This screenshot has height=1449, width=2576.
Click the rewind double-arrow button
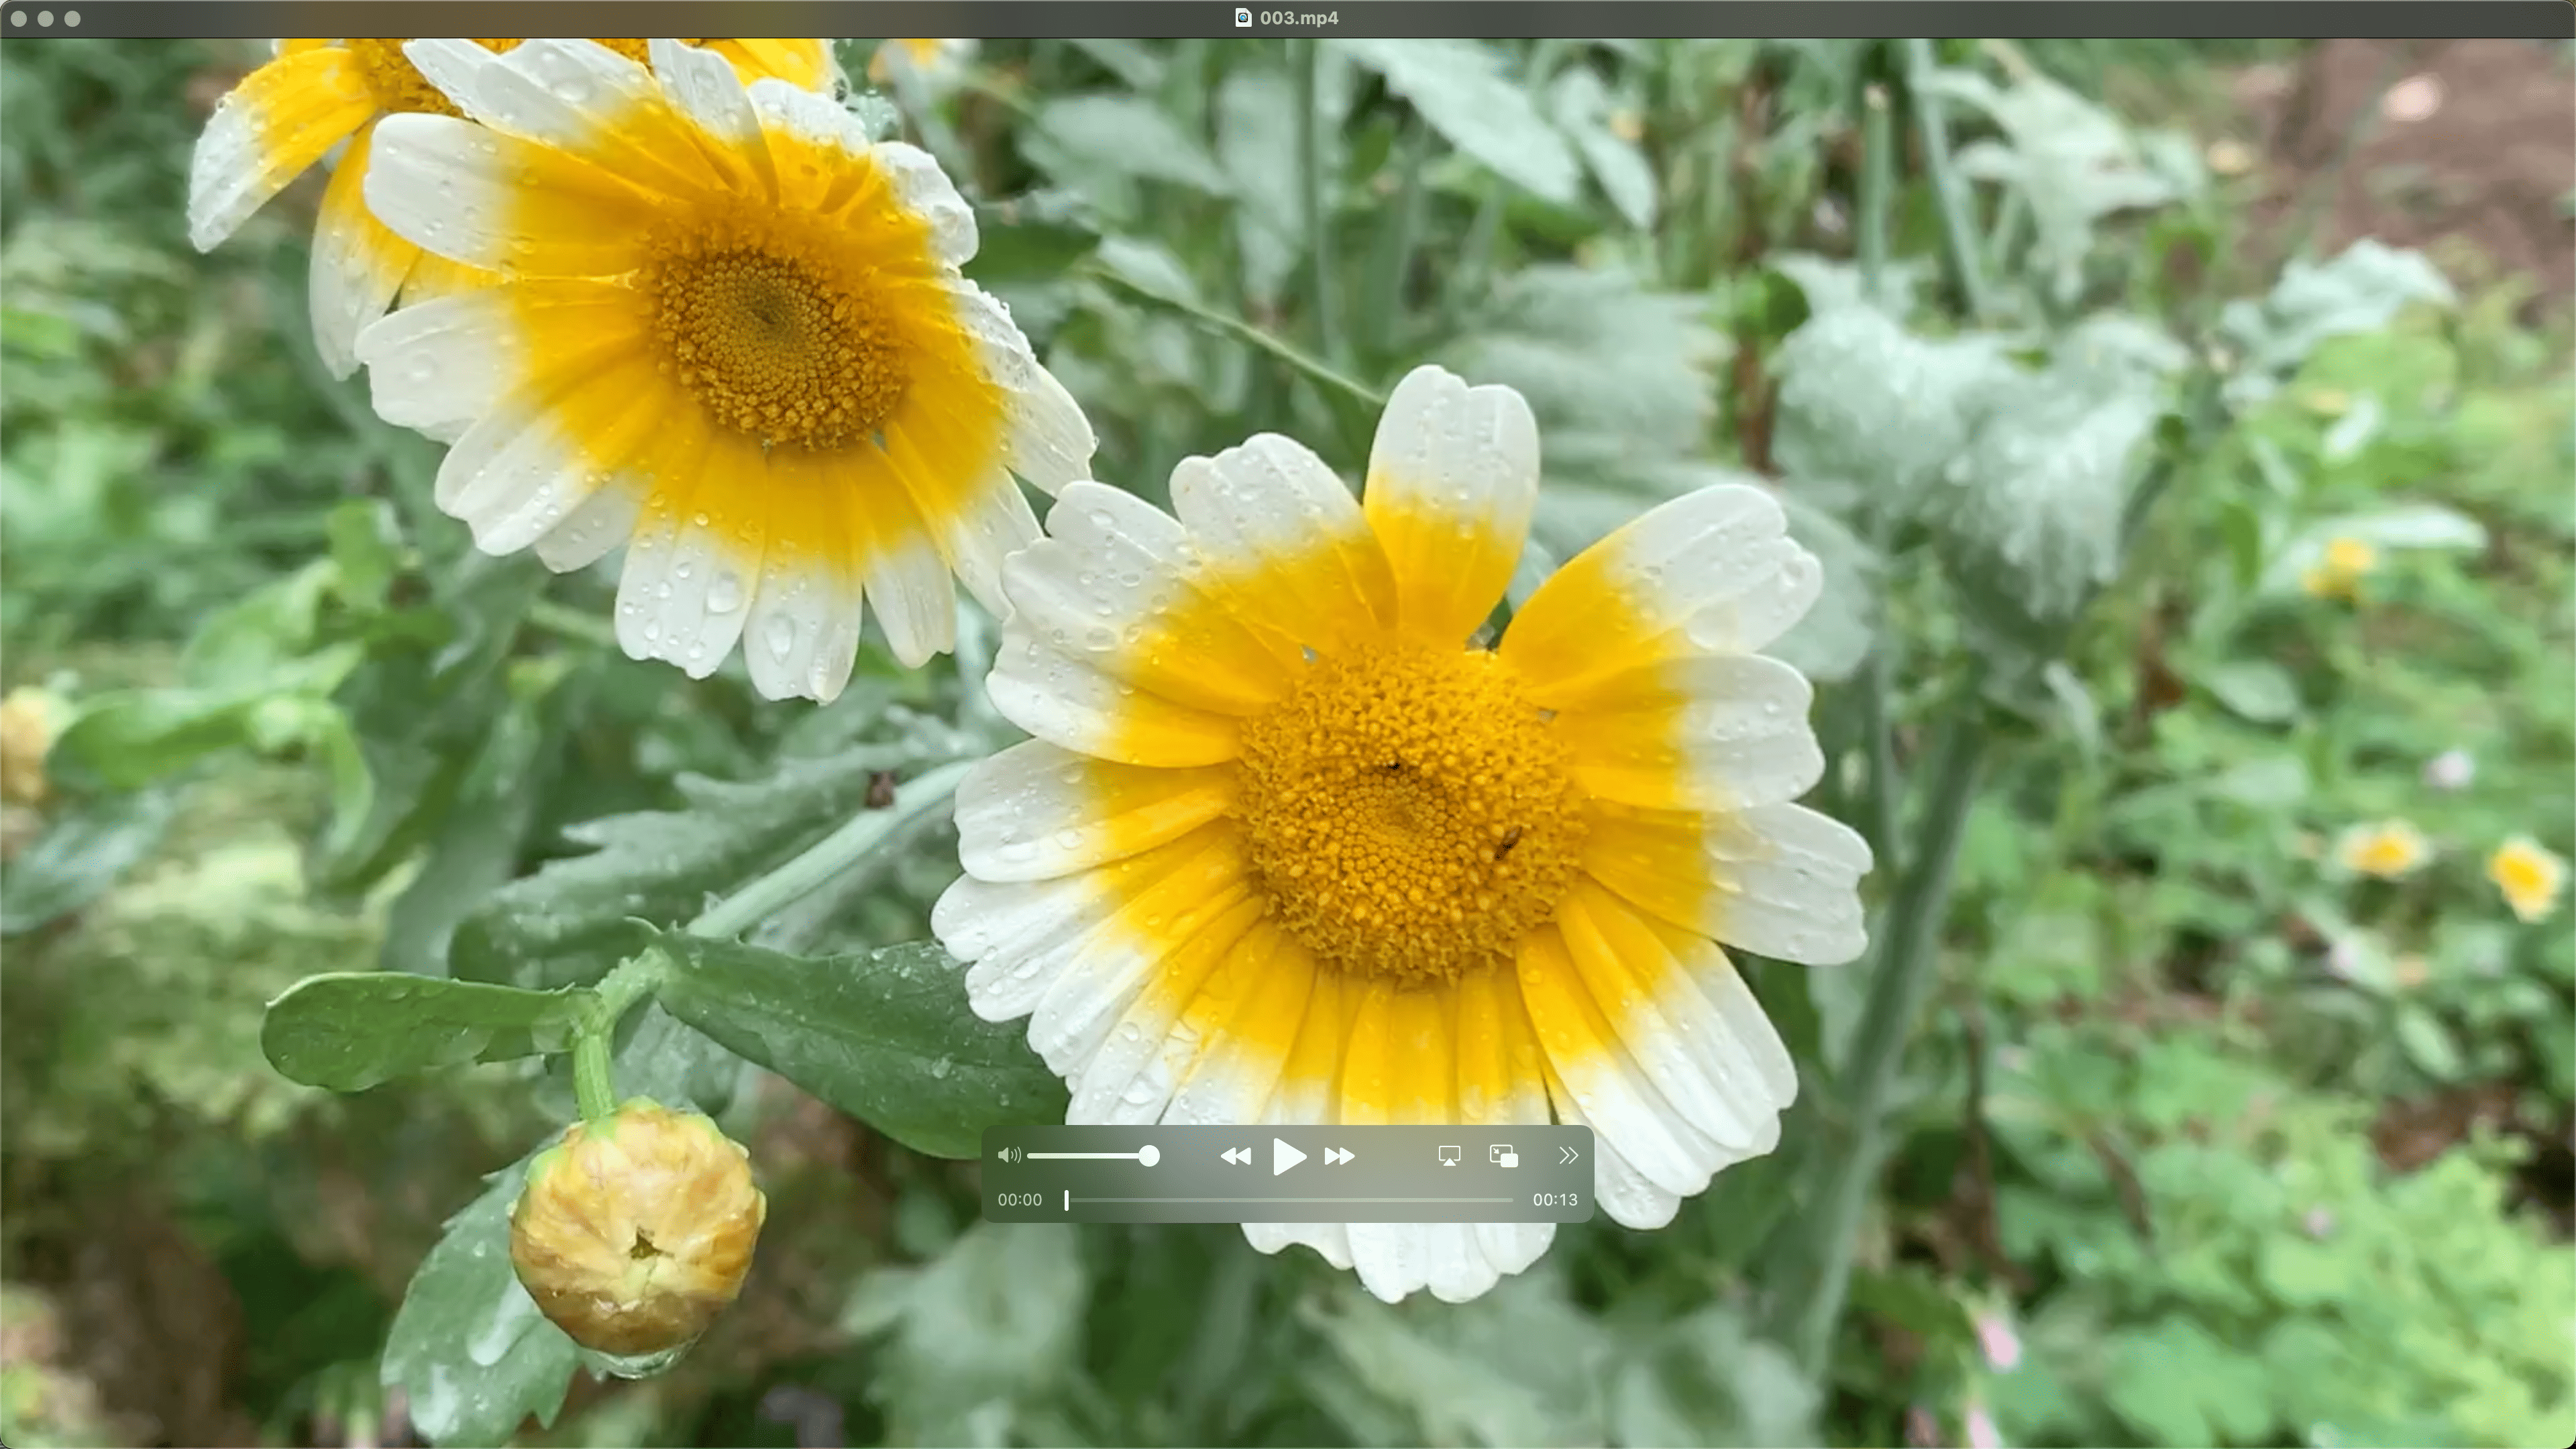(x=1236, y=1157)
